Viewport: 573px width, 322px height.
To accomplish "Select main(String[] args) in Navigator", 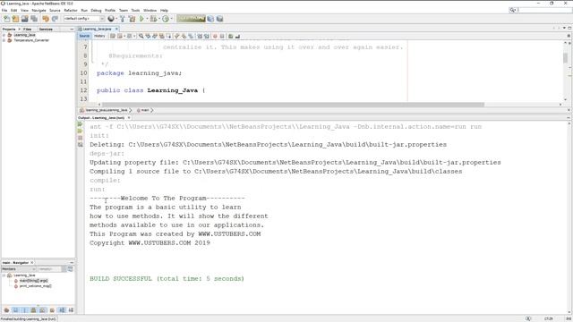I will click(x=33, y=281).
